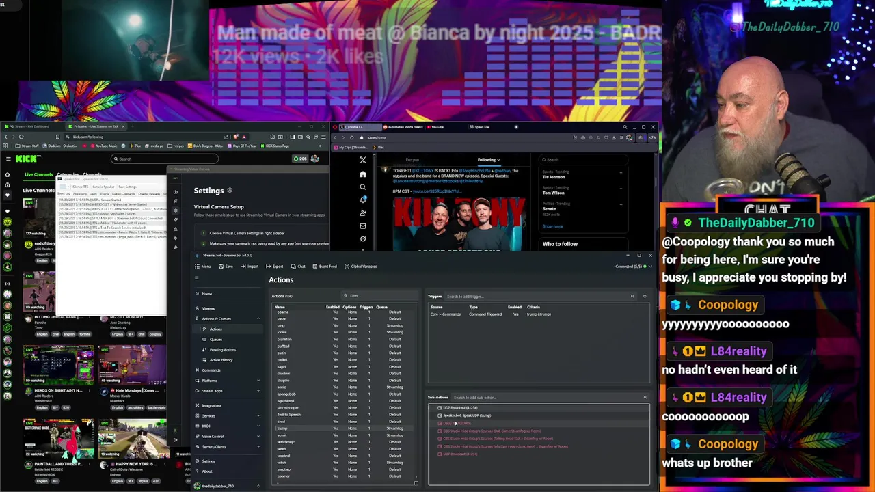This screenshot has height=492, width=875.
Task: Open Chat in Streamer.bot toolbar
Action: click(x=299, y=266)
